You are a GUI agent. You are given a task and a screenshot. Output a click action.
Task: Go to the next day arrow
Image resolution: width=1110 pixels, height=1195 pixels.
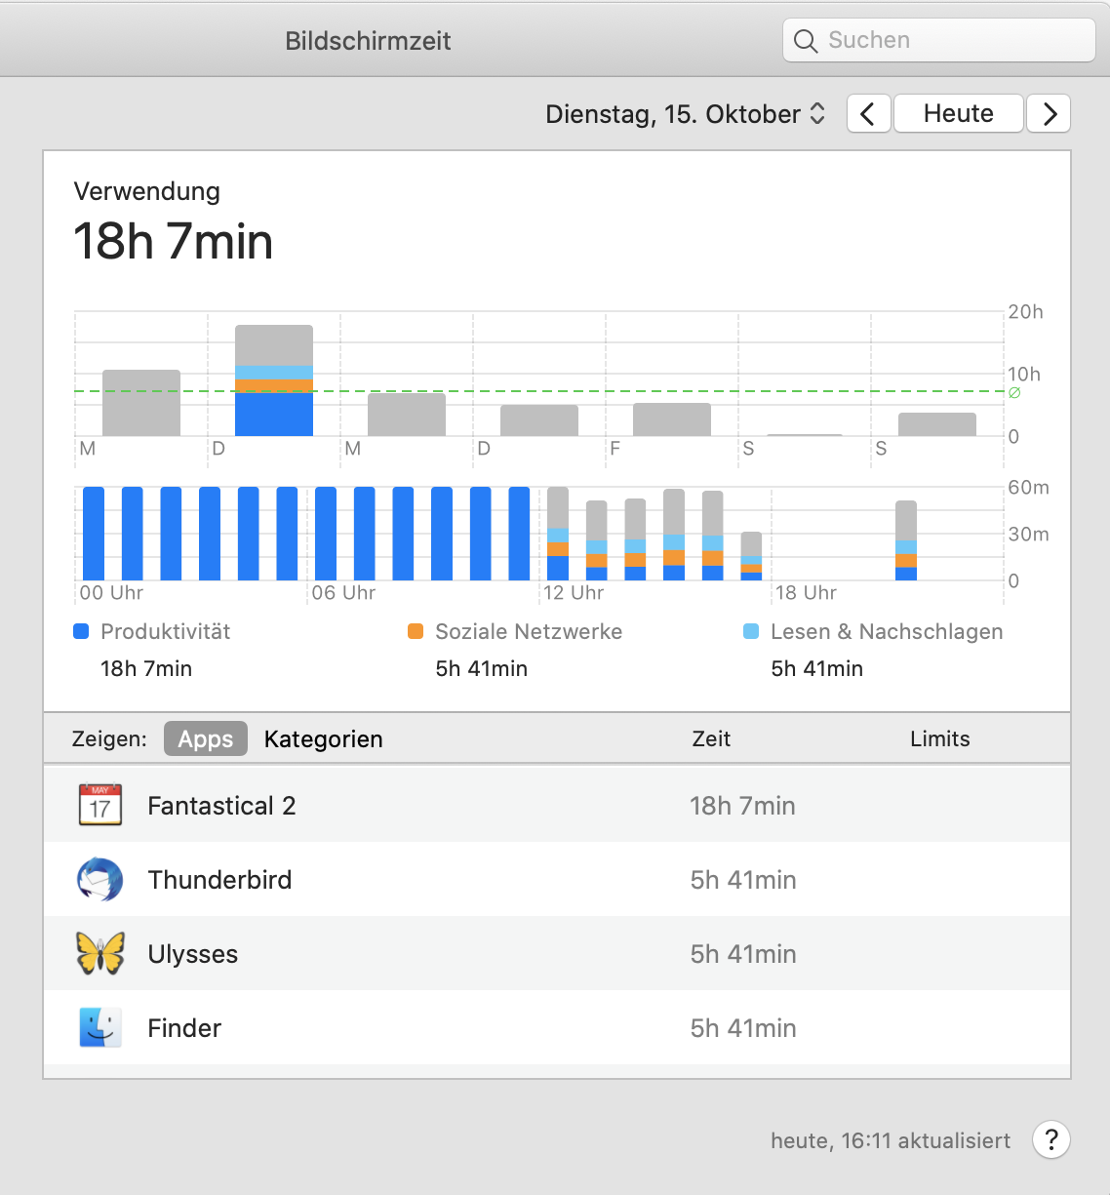pyautogui.click(x=1050, y=113)
